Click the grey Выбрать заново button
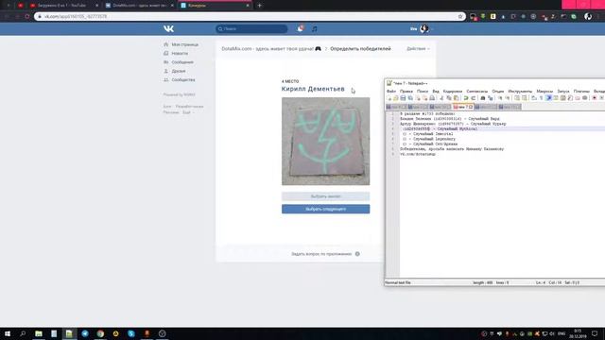605x340 pixels. click(x=325, y=196)
